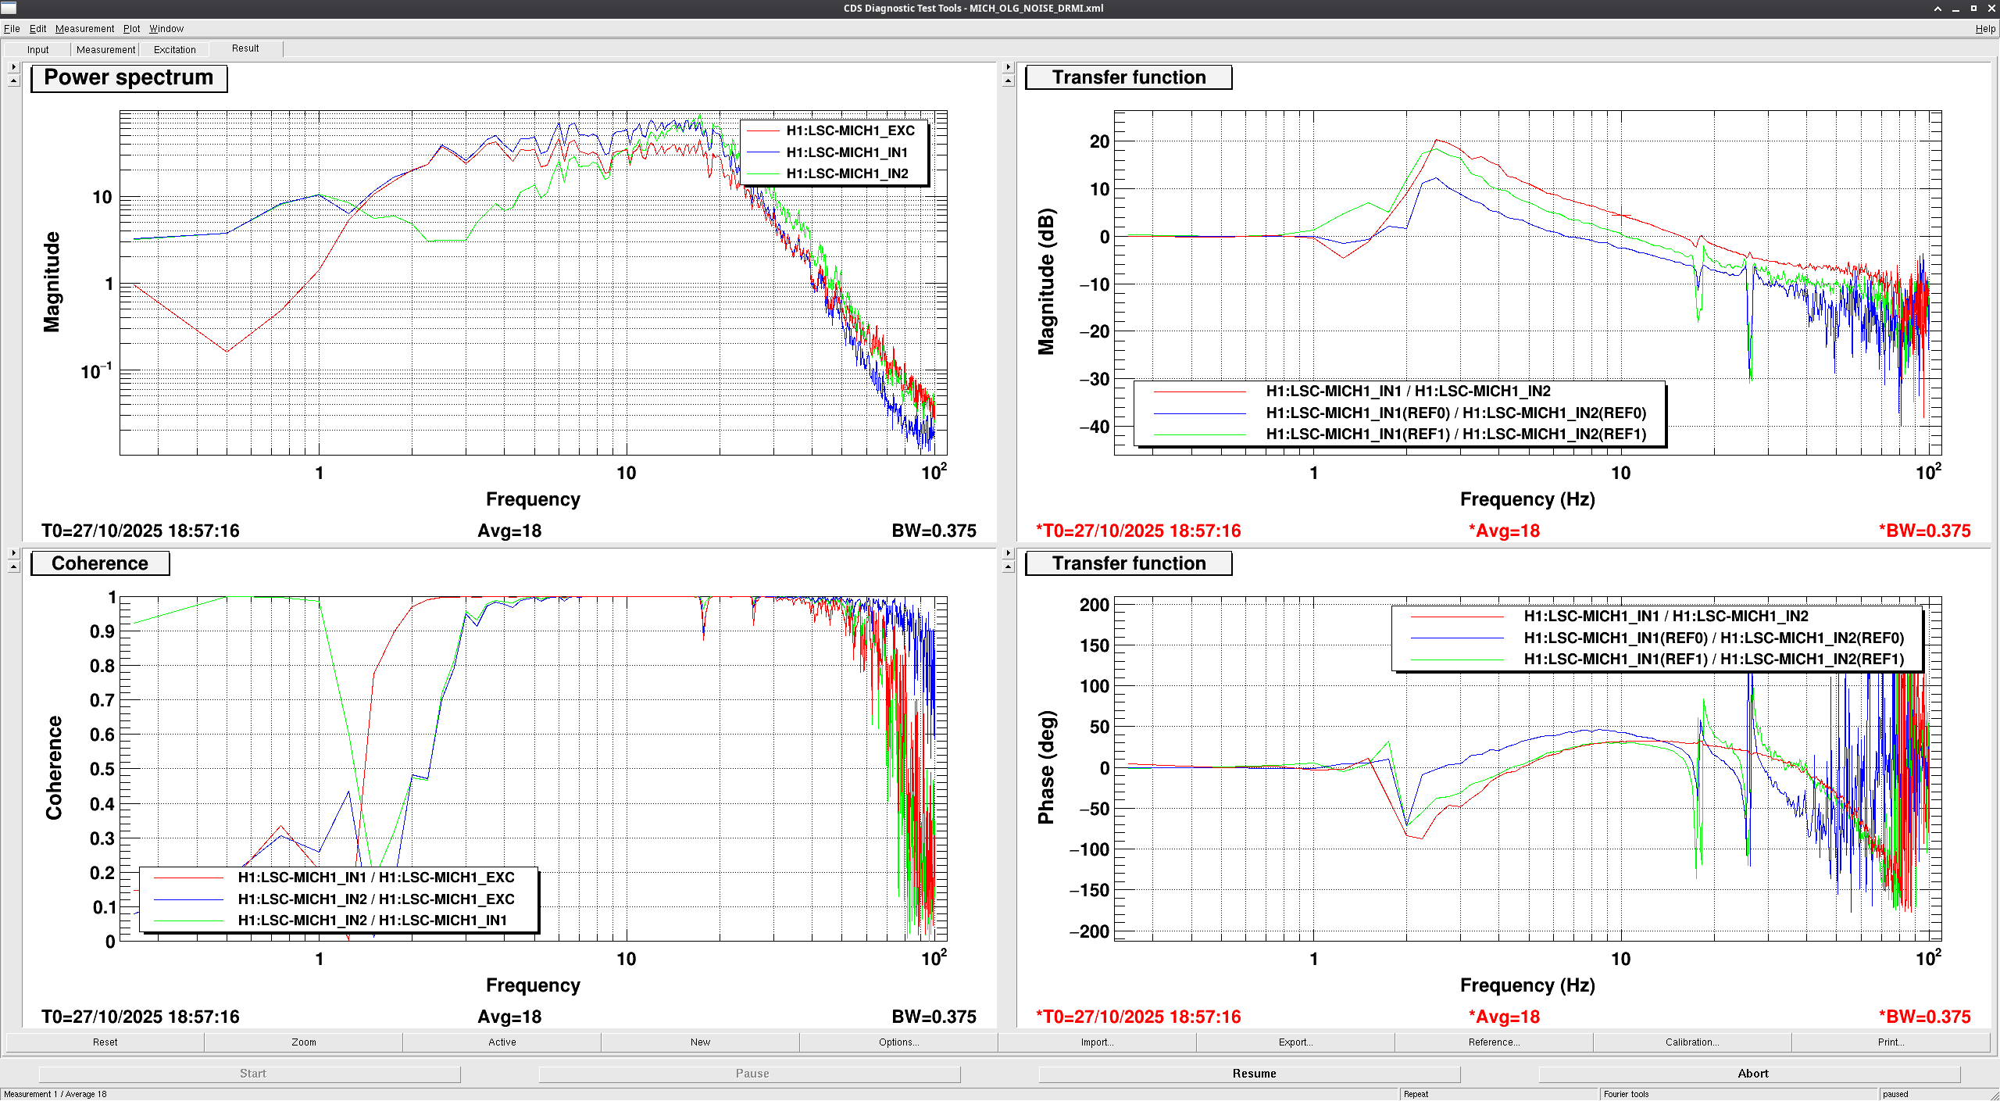
Task: Click right-arrow button beside Power spectrum plot
Action: coord(13,67)
